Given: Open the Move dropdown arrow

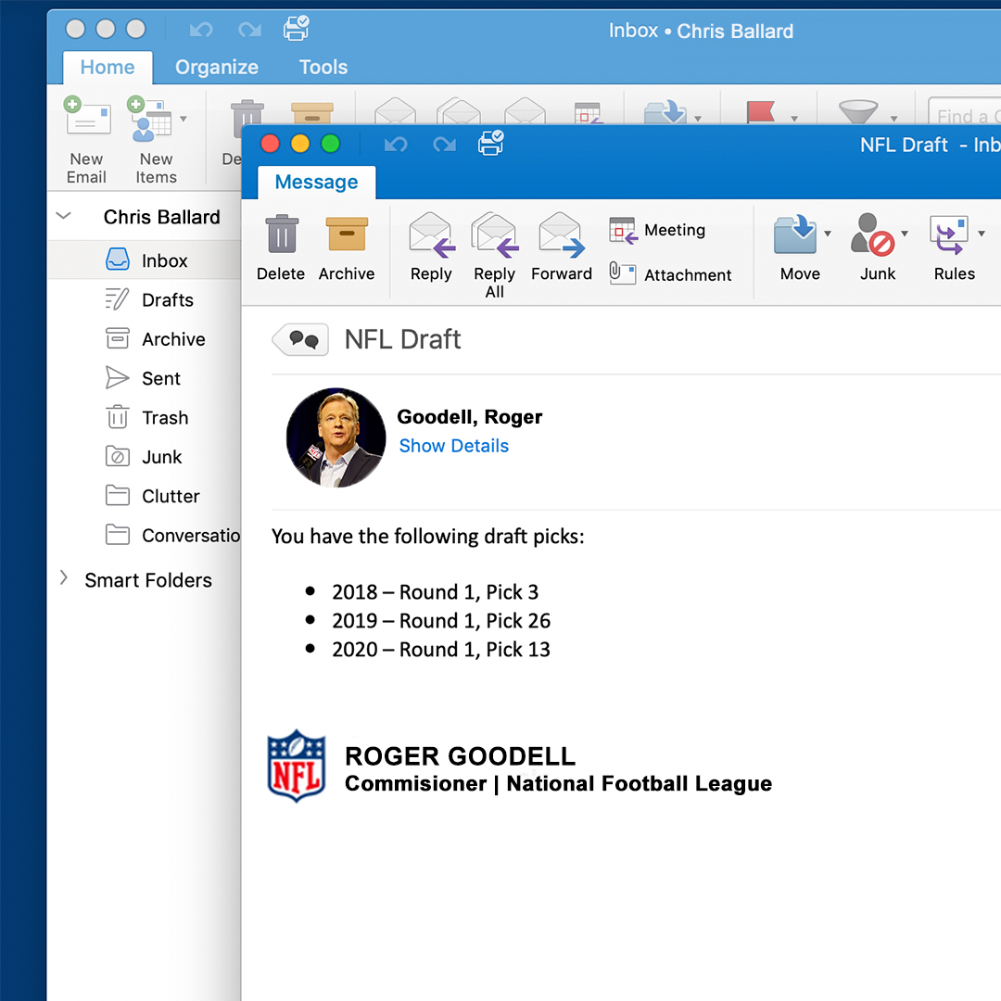Looking at the screenshot, I should point(828,234).
